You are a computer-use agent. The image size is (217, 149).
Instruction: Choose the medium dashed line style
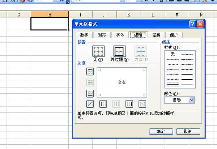click(187, 69)
